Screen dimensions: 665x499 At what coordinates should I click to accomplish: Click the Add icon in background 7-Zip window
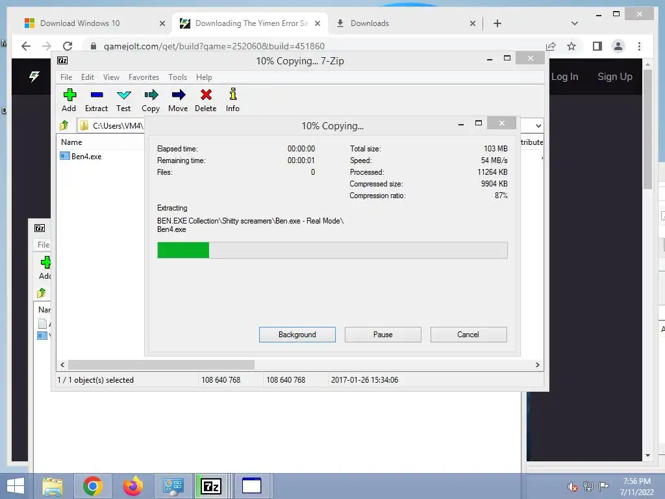click(x=45, y=262)
